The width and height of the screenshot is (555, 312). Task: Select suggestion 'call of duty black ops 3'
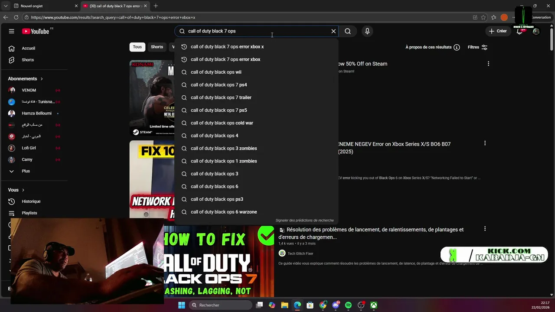pos(256,174)
